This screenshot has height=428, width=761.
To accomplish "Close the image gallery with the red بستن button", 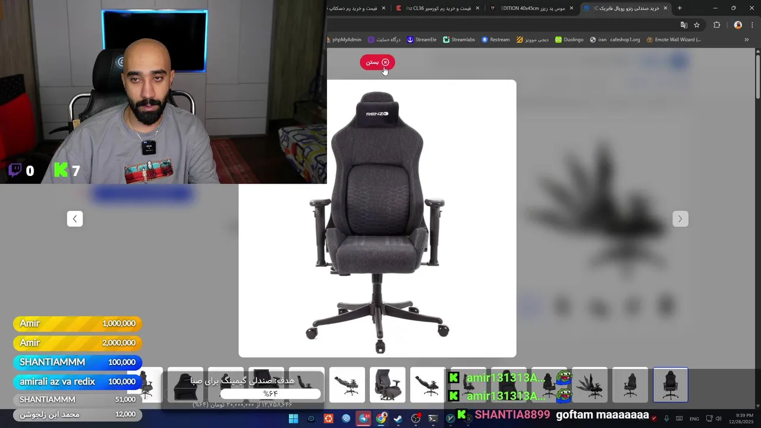I will 377,62.
